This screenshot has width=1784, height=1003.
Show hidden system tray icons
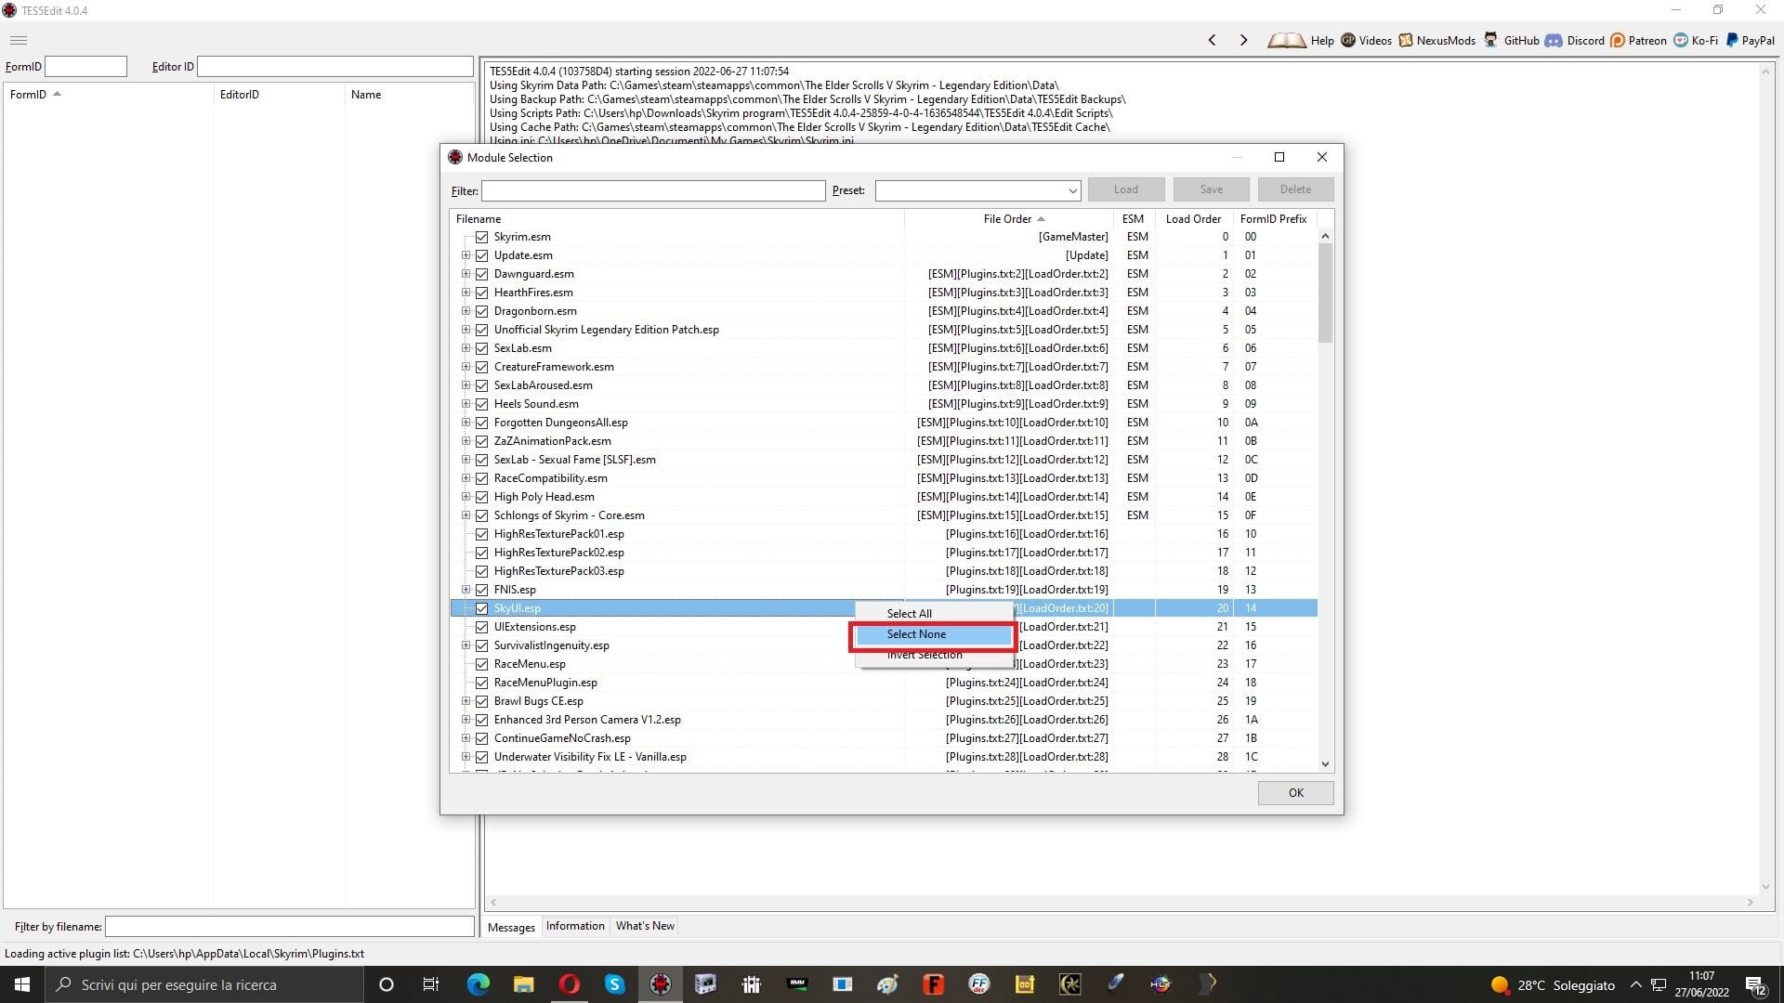(1635, 984)
